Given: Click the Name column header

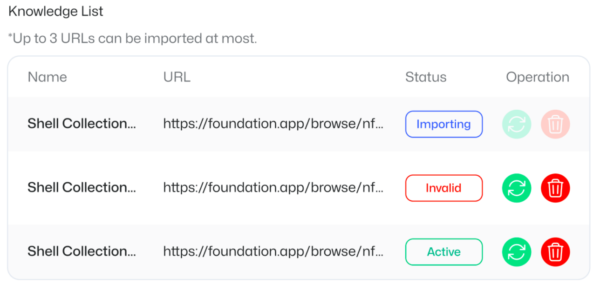Looking at the screenshot, I should pos(47,77).
